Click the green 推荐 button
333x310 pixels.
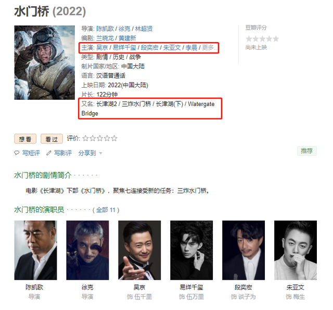pos(307,151)
